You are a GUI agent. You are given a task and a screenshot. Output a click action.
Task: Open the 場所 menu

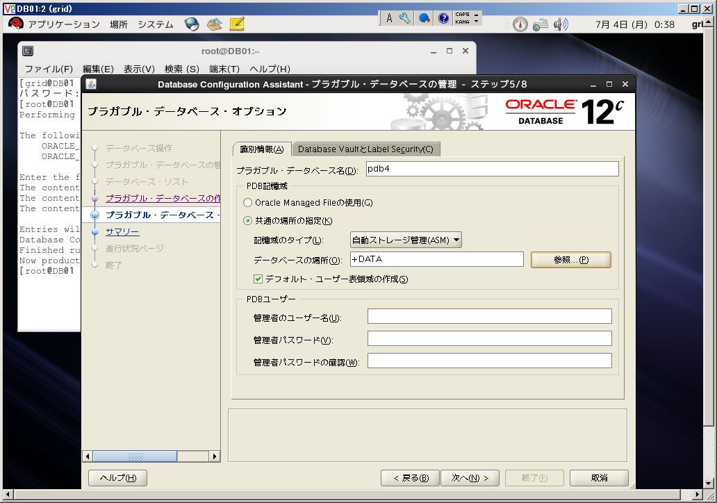(x=118, y=24)
